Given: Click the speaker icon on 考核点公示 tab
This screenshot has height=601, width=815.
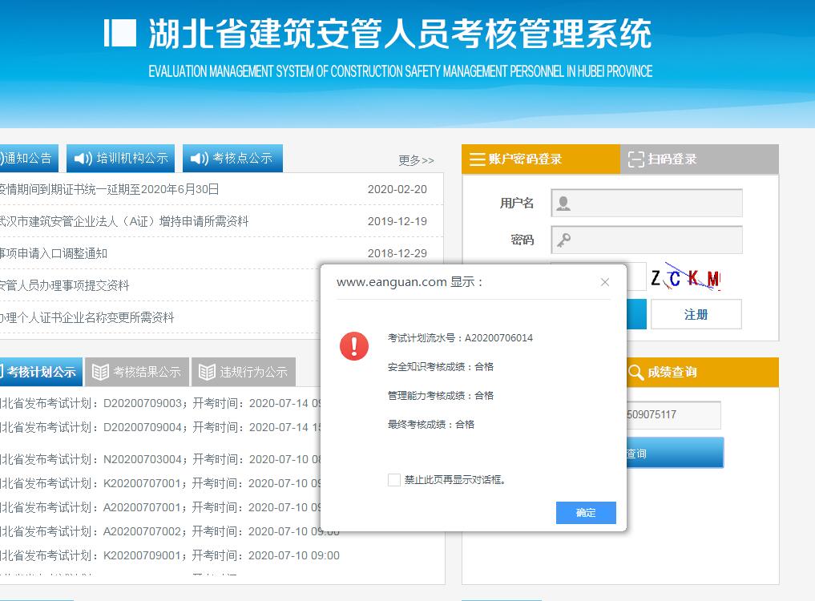Looking at the screenshot, I should point(199,158).
